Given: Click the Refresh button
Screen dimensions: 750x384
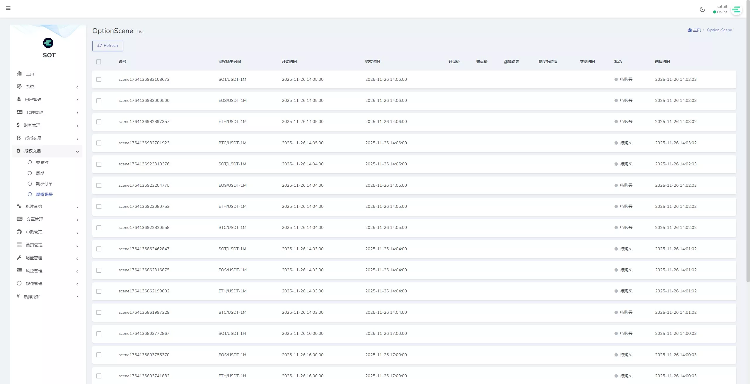Looking at the screenshot, I should point(108,46).
